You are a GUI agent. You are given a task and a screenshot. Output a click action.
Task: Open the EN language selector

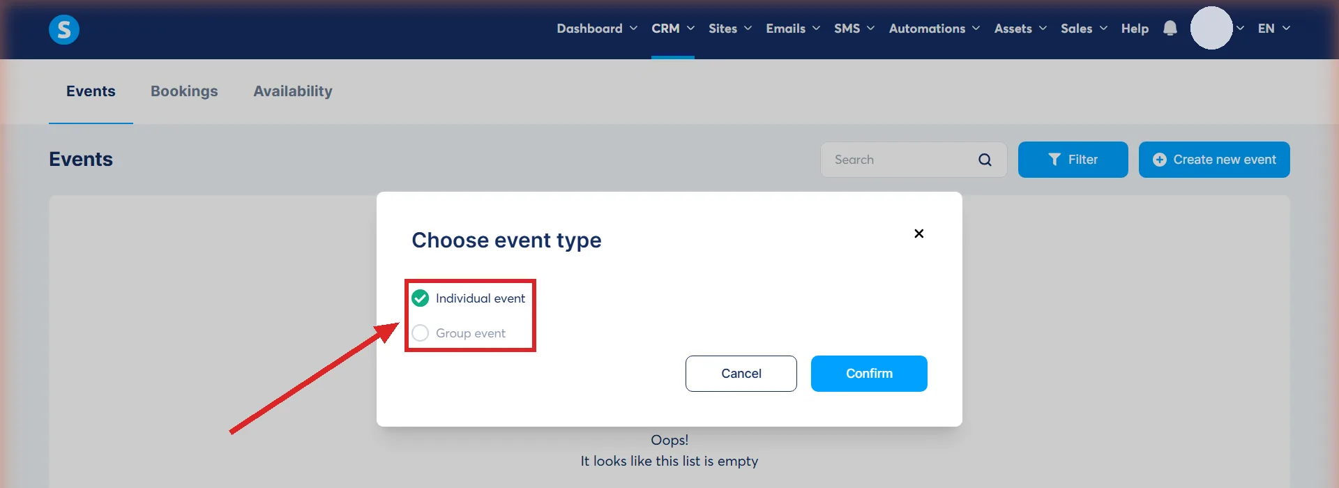pos(1274,29)
